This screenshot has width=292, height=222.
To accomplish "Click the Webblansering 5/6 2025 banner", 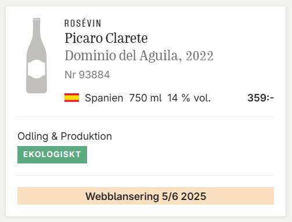I will click(146, 196).
